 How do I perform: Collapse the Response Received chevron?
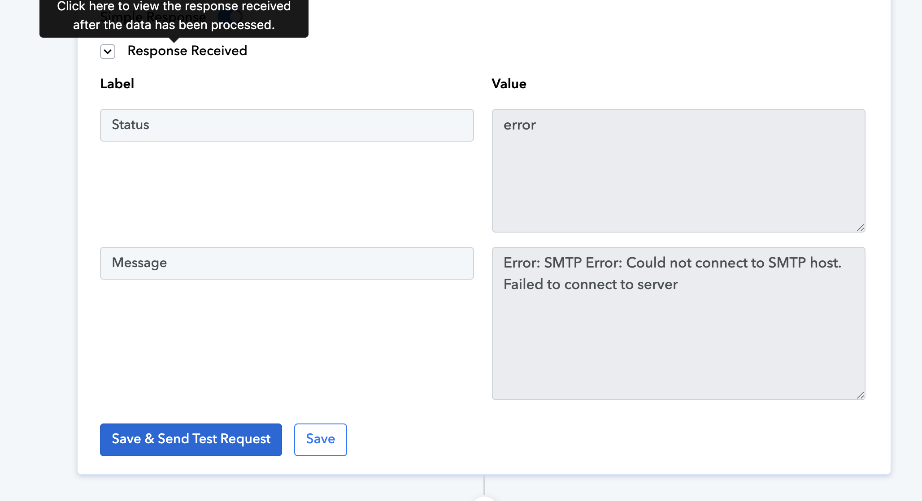pyautogui.click(x=108, y=52)
